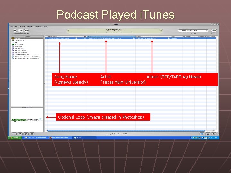Open the second taskbar window button
Screen dimensions: 231x173
point(60,138)
